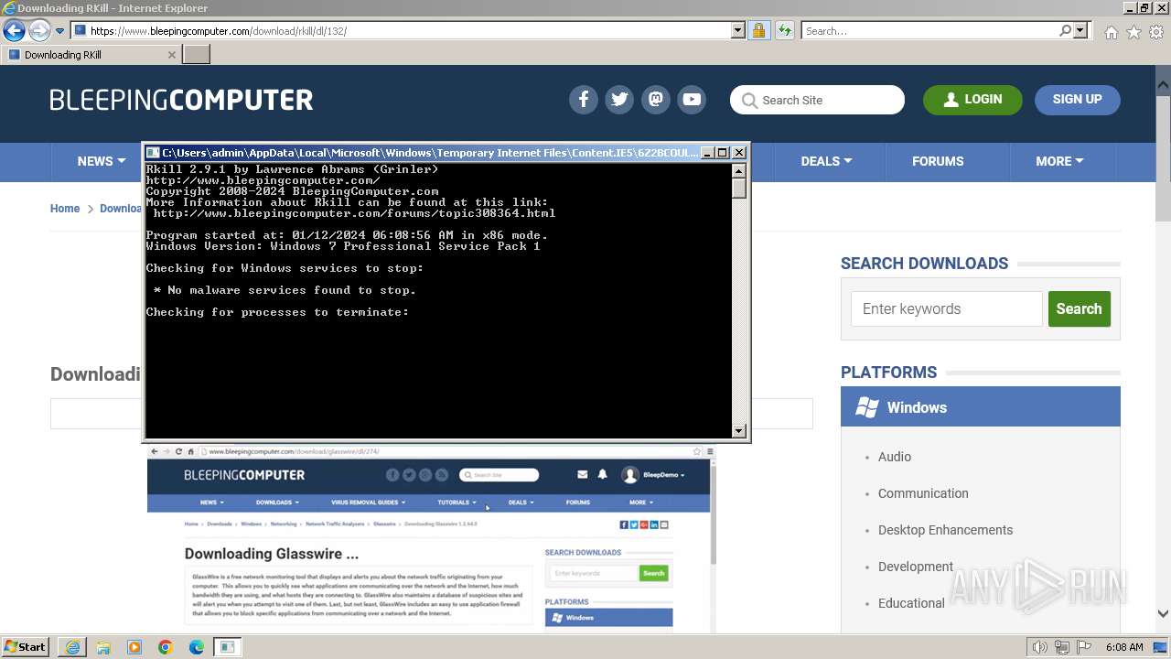Go to the FORUMS page
The width and height of the screenshot is (1171, 659).
click(938, 161)
